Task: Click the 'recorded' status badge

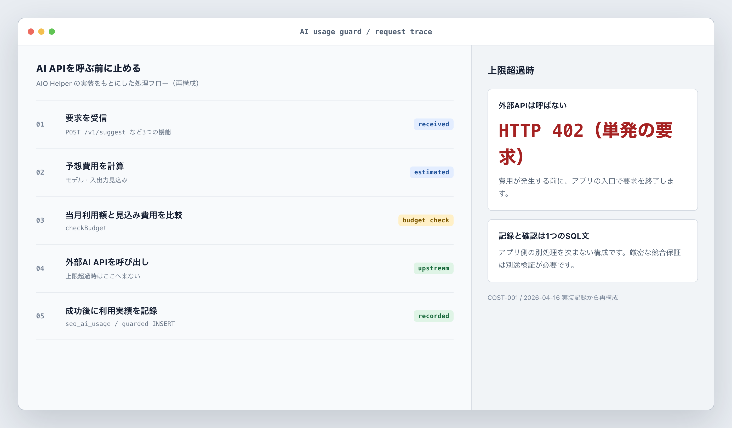Action: 433,316
